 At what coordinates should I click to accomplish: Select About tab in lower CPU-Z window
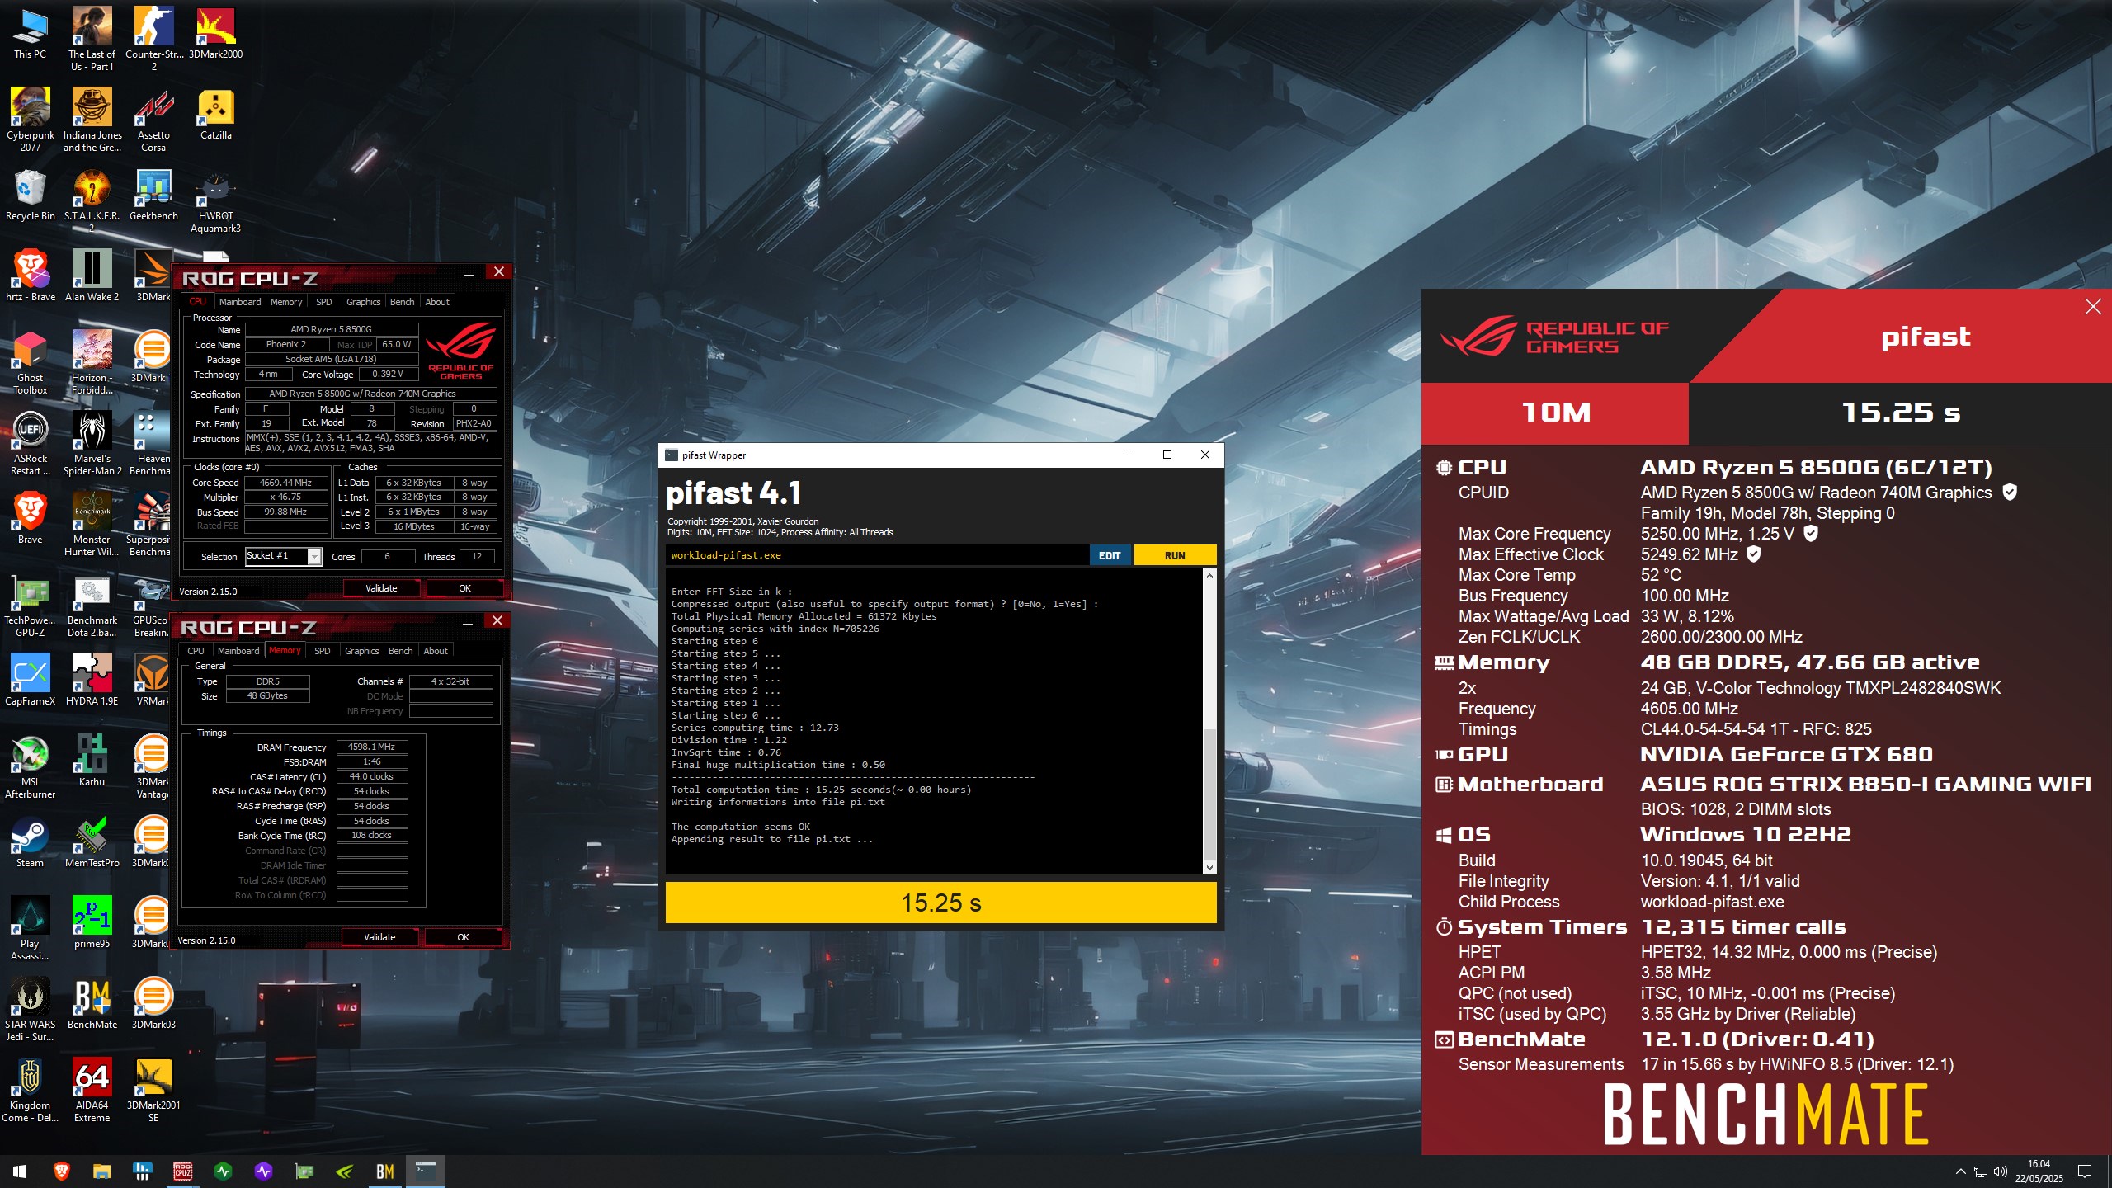click(x=436, y=651)
